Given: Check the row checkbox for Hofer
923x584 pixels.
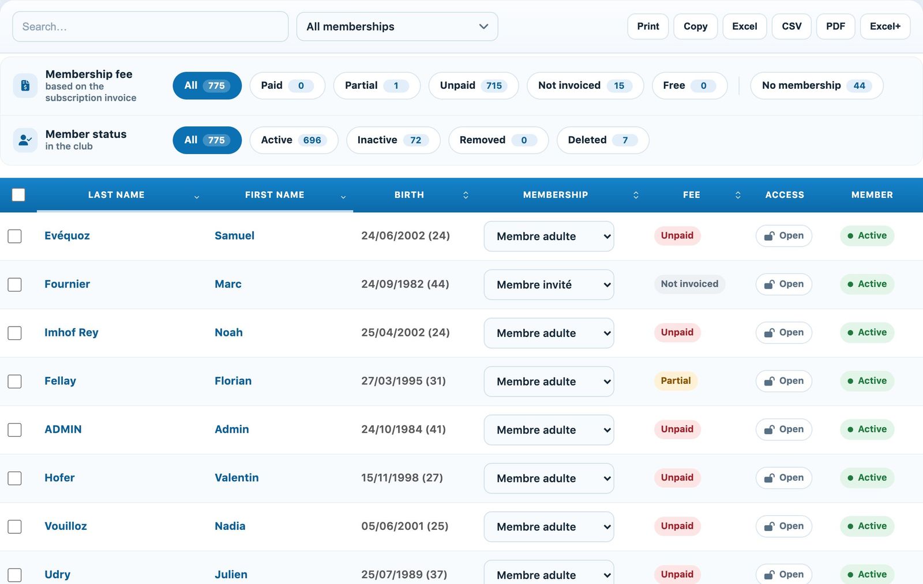Looking at the screenshot, I should tap(15, 478).
